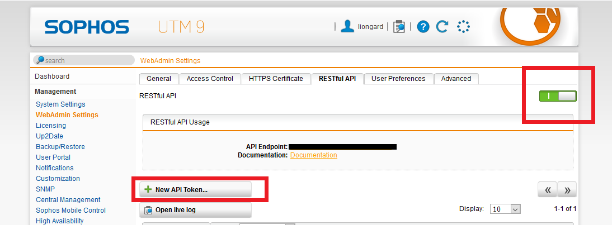The height and width of the screenshot is (225, 612).
Task: Create a New API Token
Action: (x=196, y=190)
